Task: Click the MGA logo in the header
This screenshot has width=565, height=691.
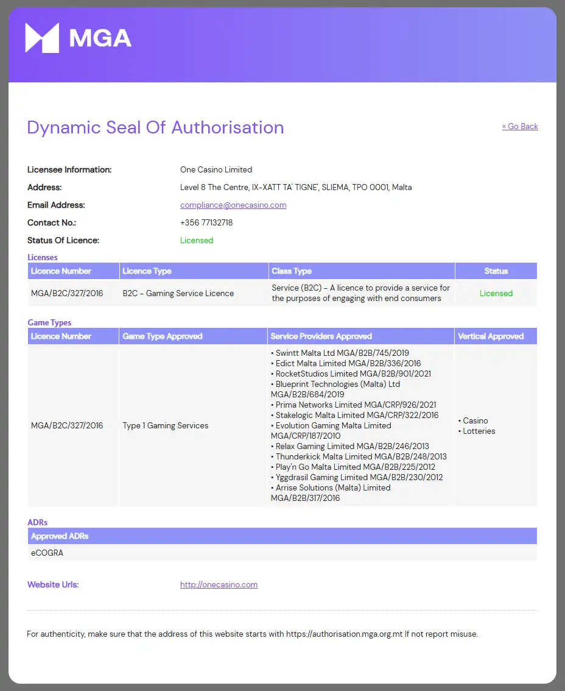Action: 78,38
